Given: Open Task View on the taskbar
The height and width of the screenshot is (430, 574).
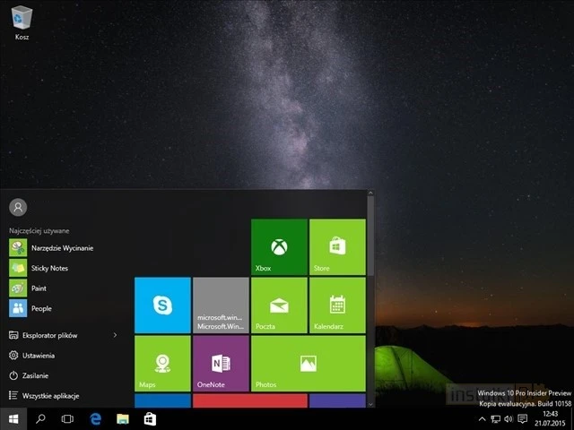Looking at the screenshot, I should [x=67, y=418].
